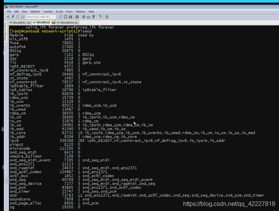Click the fuse module name

tap(14, 43)
